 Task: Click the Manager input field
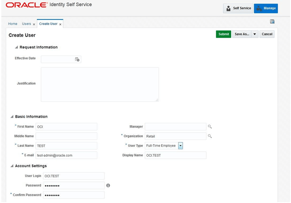pyautogui.click(x=176, y=126)
